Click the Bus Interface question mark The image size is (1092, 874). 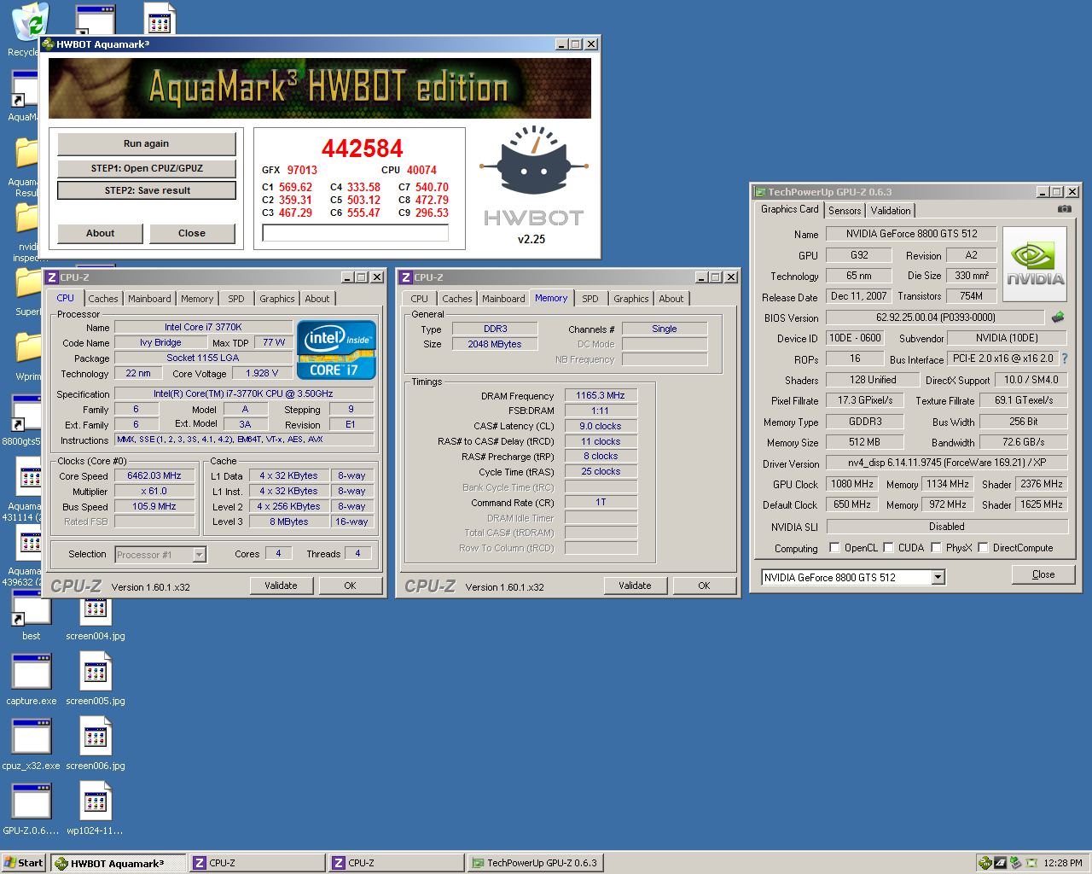(x=1065, y=358)
